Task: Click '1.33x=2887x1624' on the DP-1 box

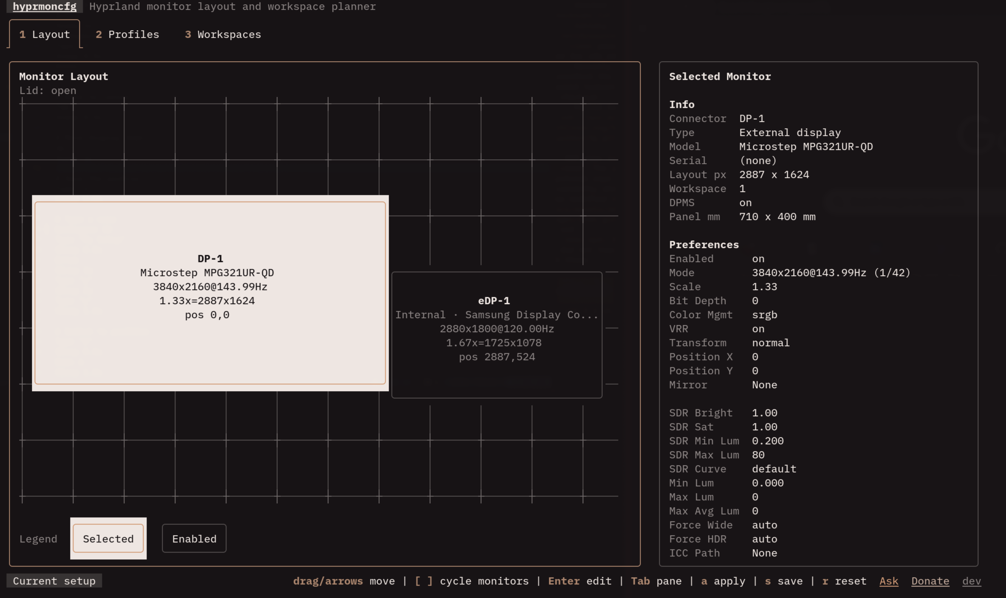Action: (207, 301)
